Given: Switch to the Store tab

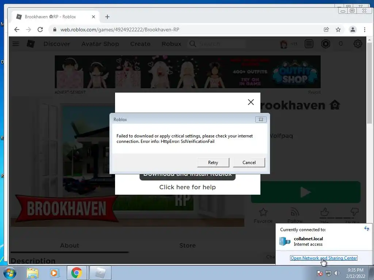Looking at the screenshot, I should 187,245.
